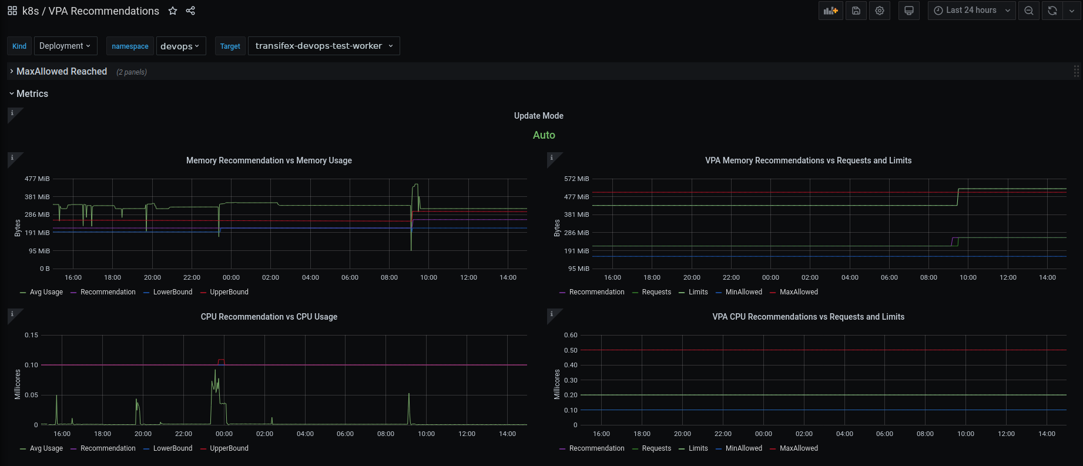This screenshot has width=1083, height=466.
Task: Refresh the dashboard
Action: pos(1052,11)
